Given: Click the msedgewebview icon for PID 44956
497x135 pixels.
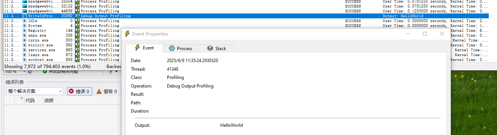Looking at the screenshot, I should point(25,11).
